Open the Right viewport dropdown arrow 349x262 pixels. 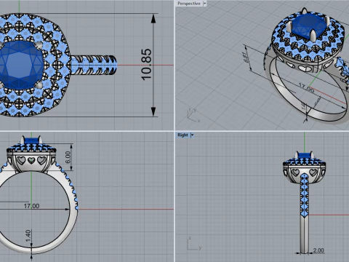pyautogui.click(x=192, y=135)
